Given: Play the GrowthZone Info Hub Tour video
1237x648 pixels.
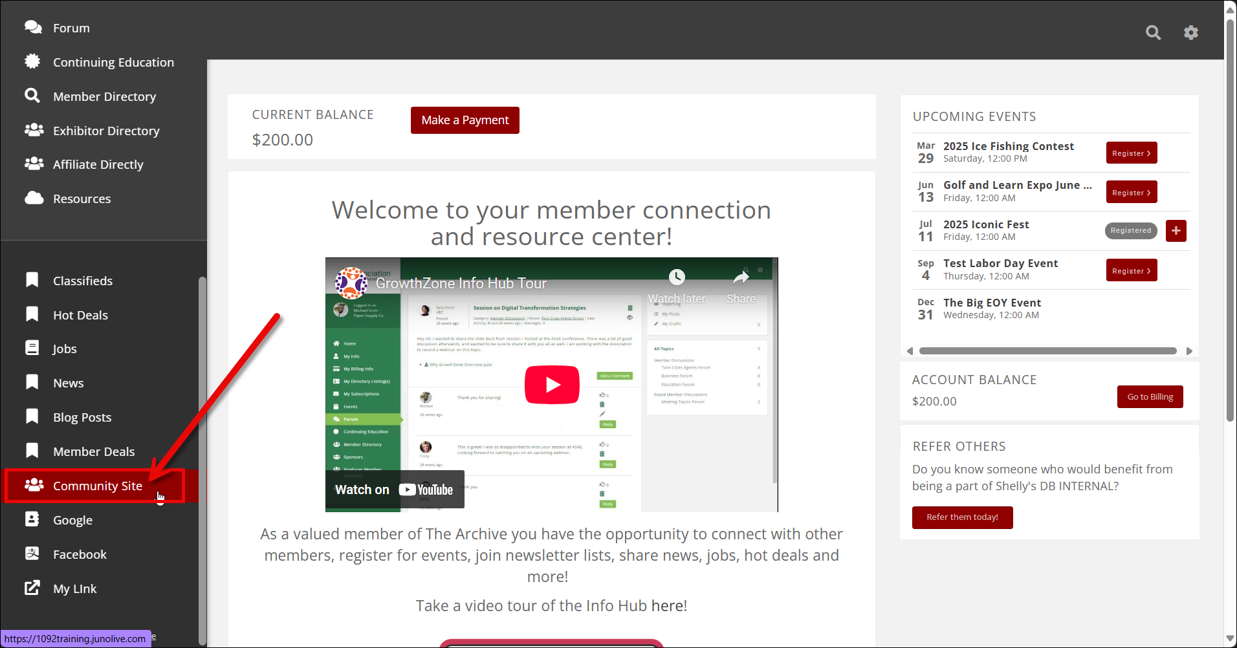Looking at the screenshot, I should coord(552,384).
